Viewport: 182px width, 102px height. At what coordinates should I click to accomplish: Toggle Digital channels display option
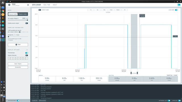[x=26, y=56]
